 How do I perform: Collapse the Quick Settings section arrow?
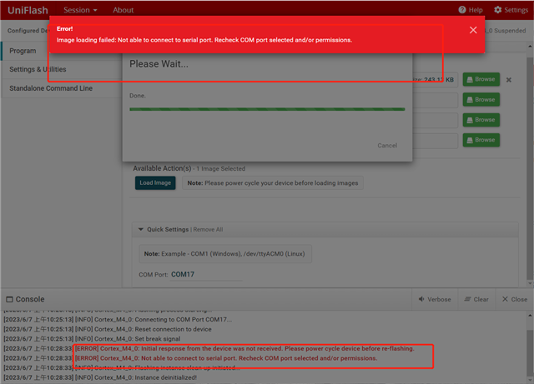point(141,229)
